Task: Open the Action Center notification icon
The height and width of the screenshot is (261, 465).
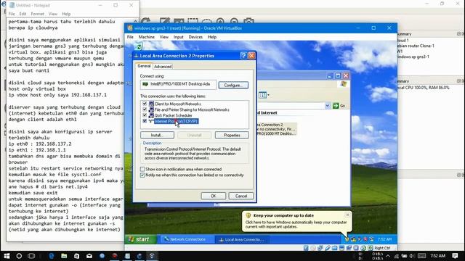Action: 456,256
